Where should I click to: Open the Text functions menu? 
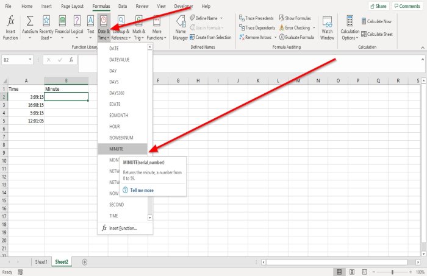(x=90, y=27)
